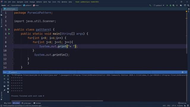Open line separator CRLF selector in status bar

pos(169,106)
